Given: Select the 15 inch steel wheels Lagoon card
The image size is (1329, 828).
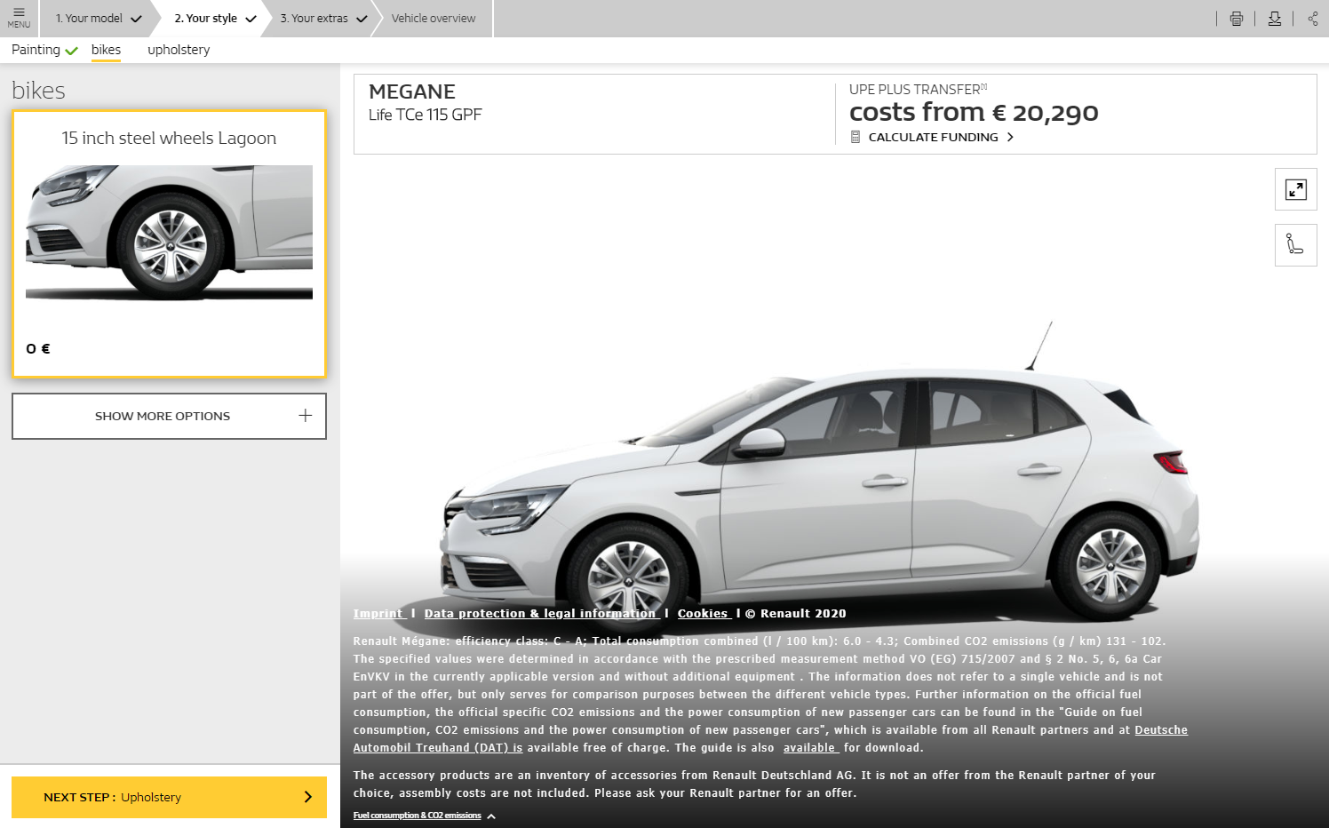Looking at the screenshot, I should (169, 244).
